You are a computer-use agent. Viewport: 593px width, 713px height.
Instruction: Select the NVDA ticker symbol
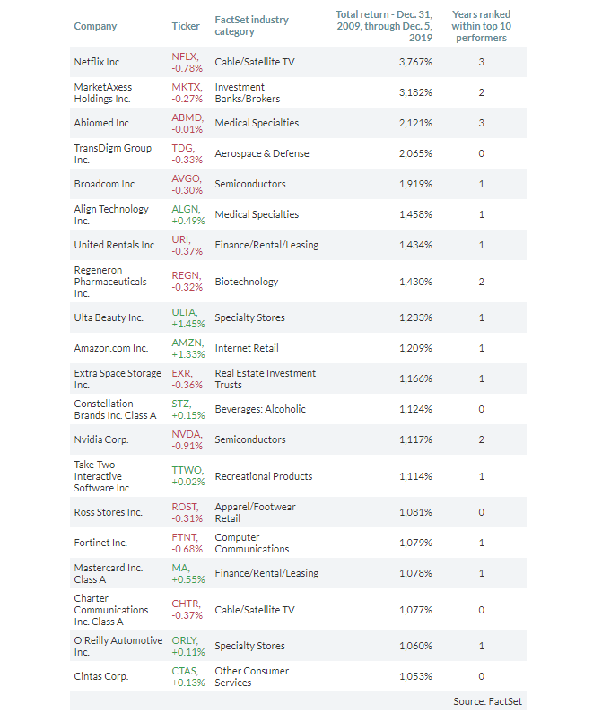(x=187, y=434)
